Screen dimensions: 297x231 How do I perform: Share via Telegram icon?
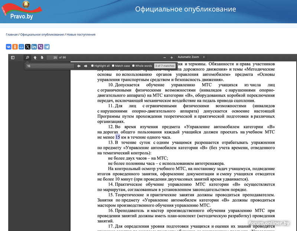pyautogui.click(x=47, y=47)
